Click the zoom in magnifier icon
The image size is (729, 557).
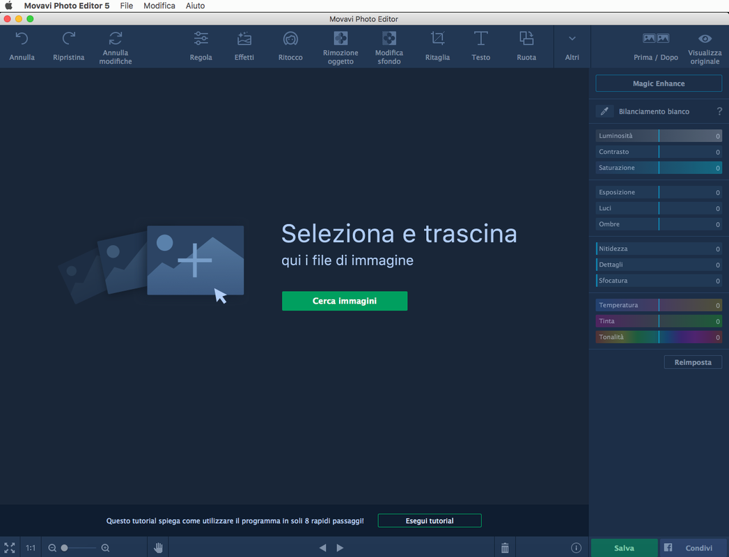coord(106,548)
